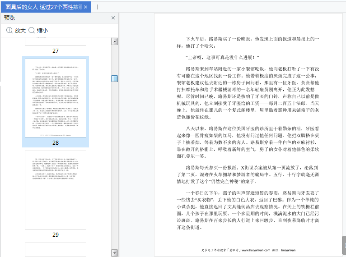Click the www.huiyankan.com footer link text
346x257 pixels.
click(256, 250)
